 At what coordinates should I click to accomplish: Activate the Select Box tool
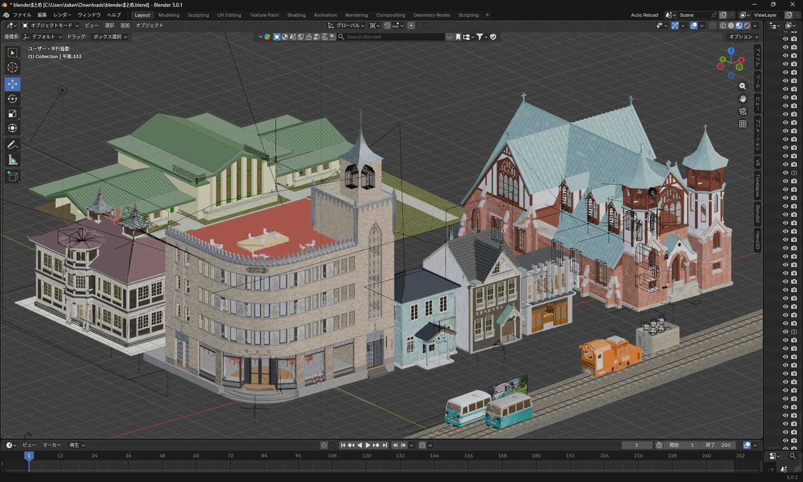coord(12,52)
